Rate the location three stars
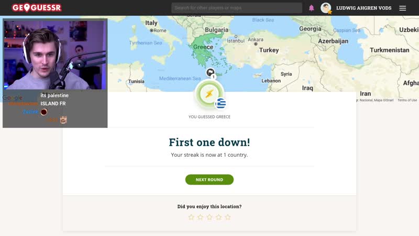The width and height of the screenshot is (419, 236). coord(210,217)
